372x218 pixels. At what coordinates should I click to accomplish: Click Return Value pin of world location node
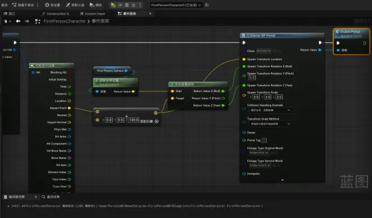pyautogui.click(x=133, y=92)
